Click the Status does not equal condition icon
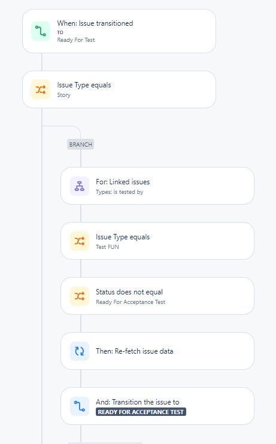The height and width of the screenshot is (444, 276). point(80,296)
